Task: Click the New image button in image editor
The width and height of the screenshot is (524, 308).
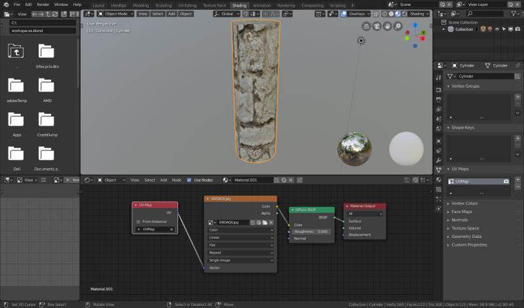Action: (x=72, y=180)
